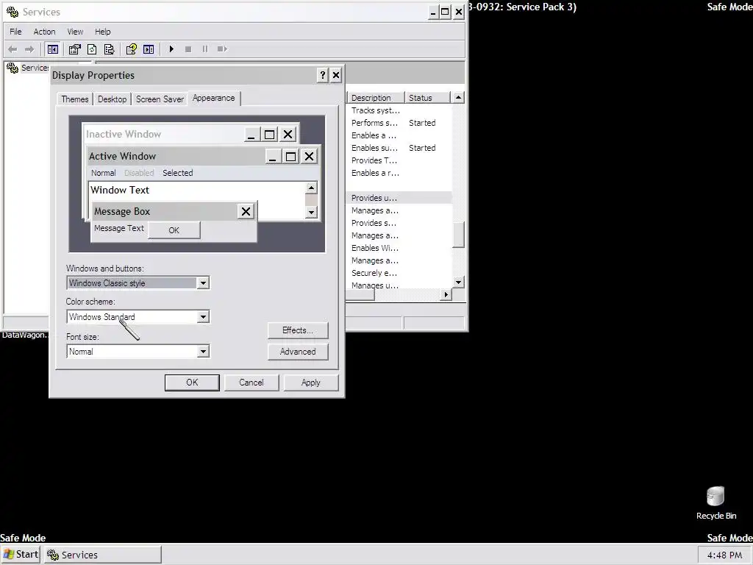Click down arrow on Services list scrollbar
Viewport: 753px width, 565px height.
tap(459, 282)
